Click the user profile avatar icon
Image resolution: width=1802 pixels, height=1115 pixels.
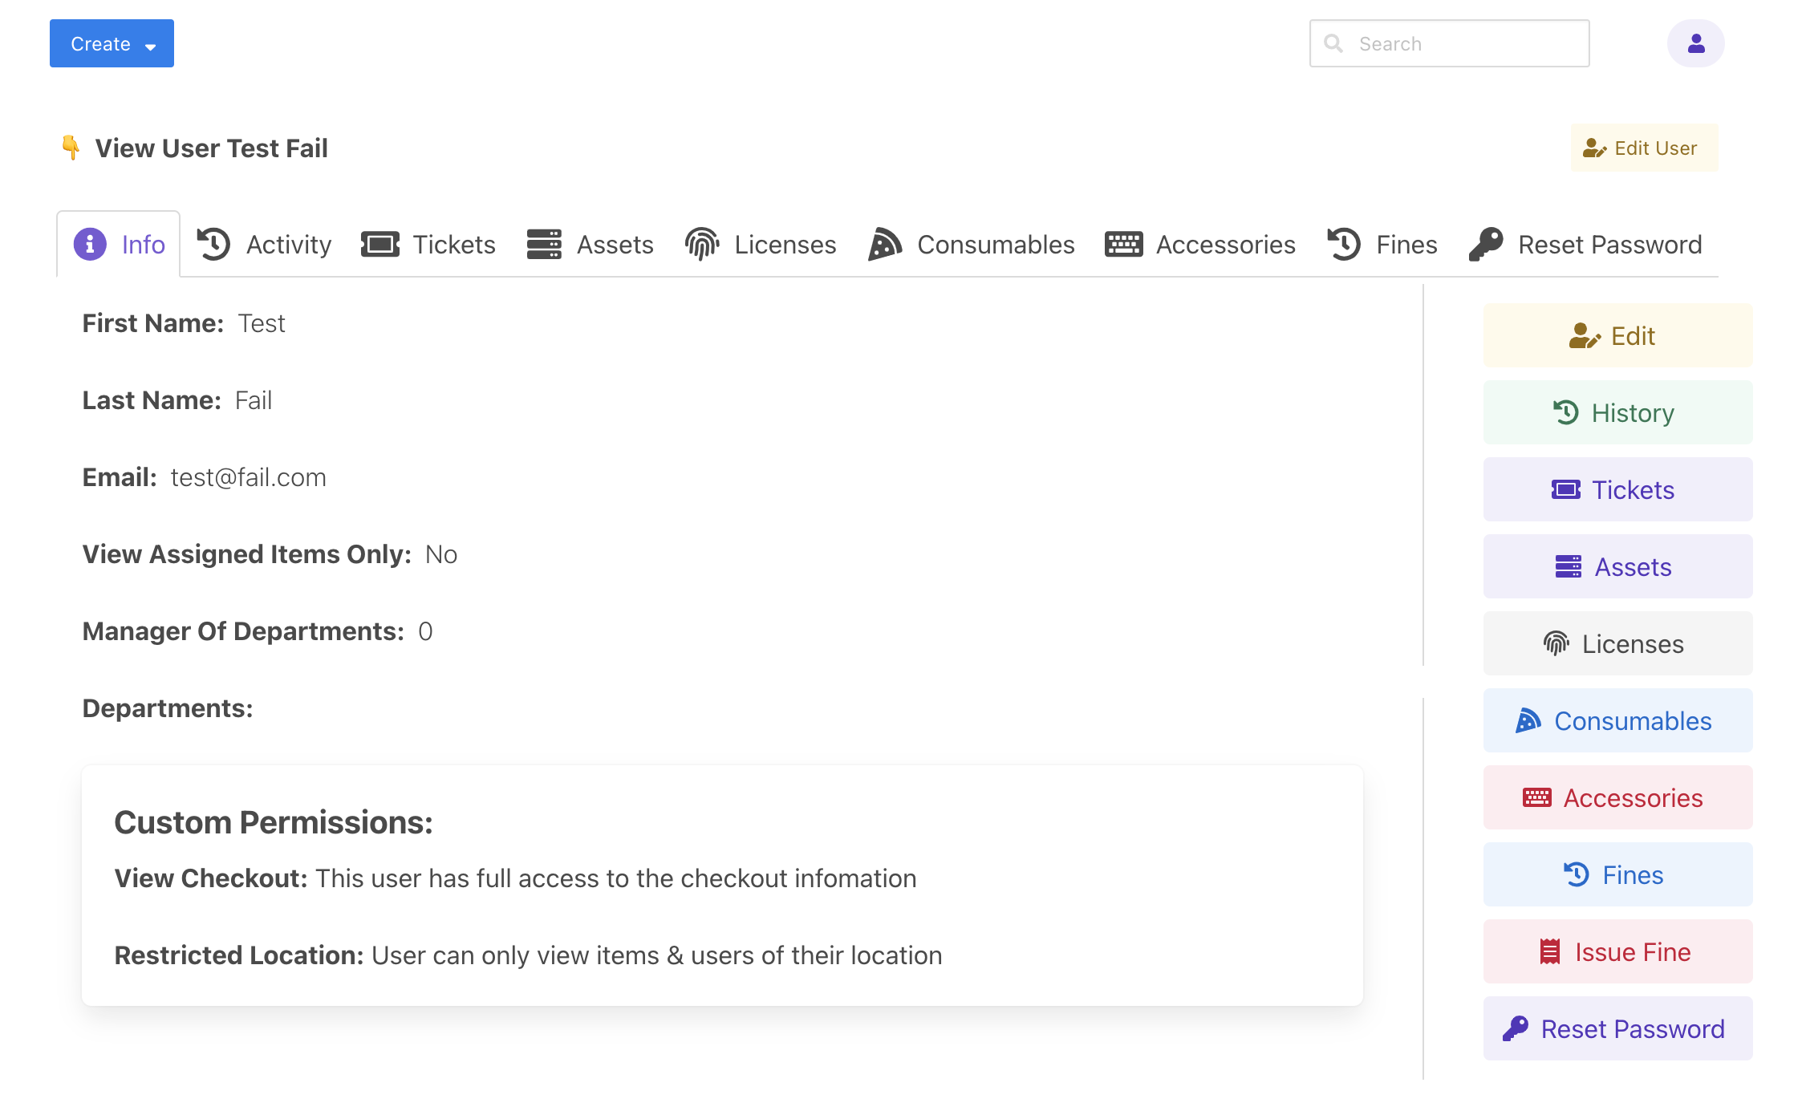click(1695, 43)
